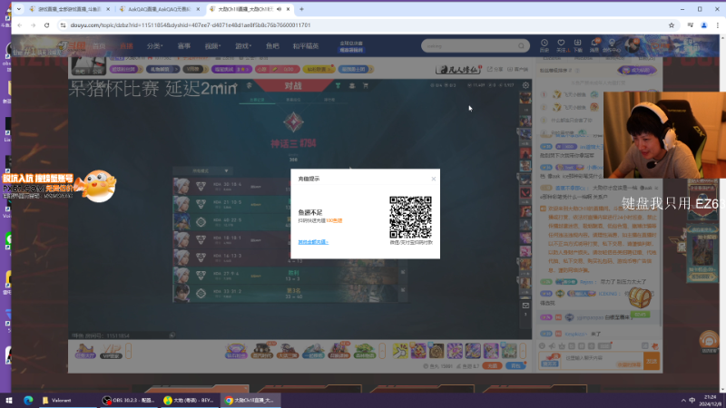Expand the 分类 category dropdown
The image size is (726, 408).
[154, 46]
